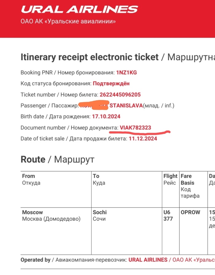The height and width of the screenshot is (275, 215).
Task: Click the Ural Airlines logo
Action: point(80,9)
